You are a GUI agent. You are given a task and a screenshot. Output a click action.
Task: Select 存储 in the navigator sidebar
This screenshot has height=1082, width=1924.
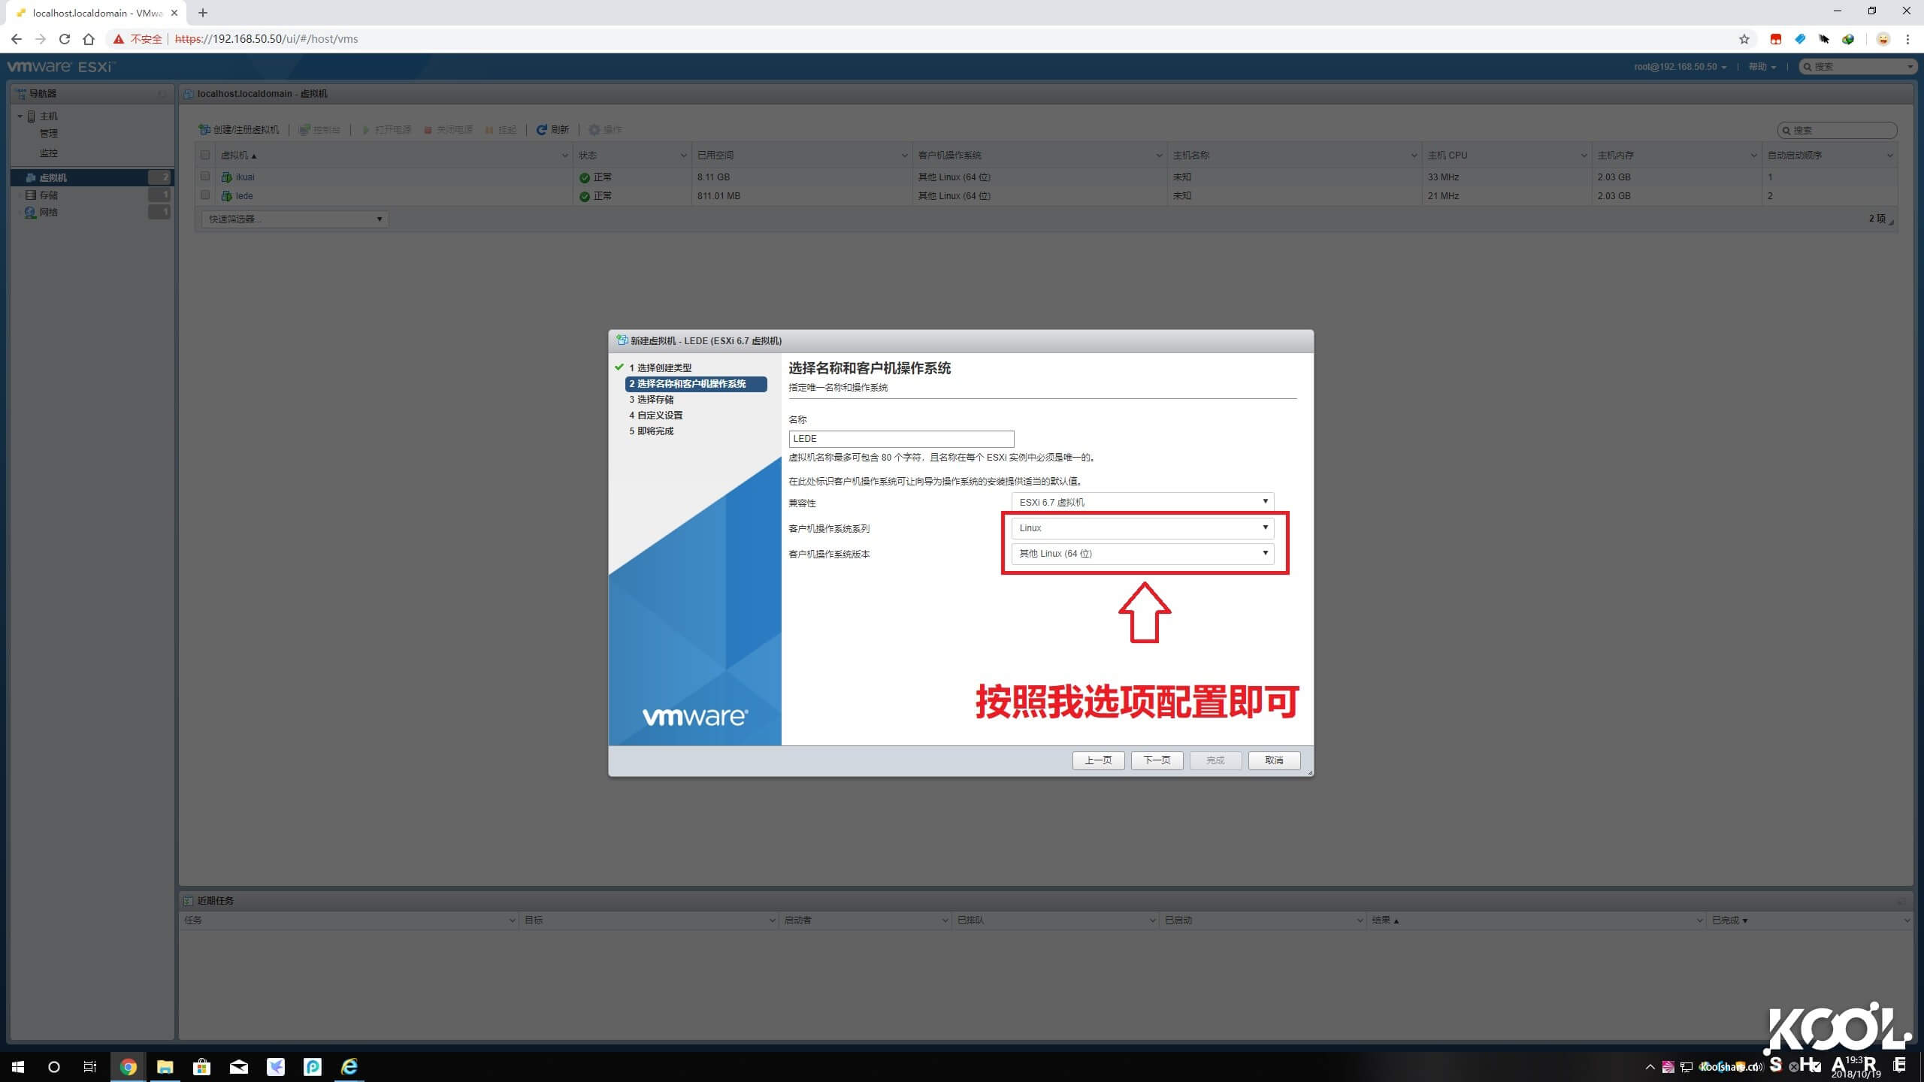48,194
